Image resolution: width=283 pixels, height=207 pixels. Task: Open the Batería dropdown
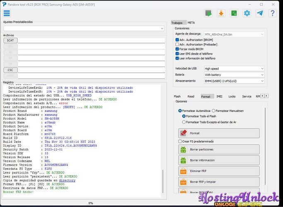pyautogui.click(x=234, y=75)
